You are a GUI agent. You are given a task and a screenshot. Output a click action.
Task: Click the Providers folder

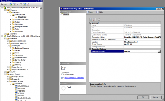[18, 84]
